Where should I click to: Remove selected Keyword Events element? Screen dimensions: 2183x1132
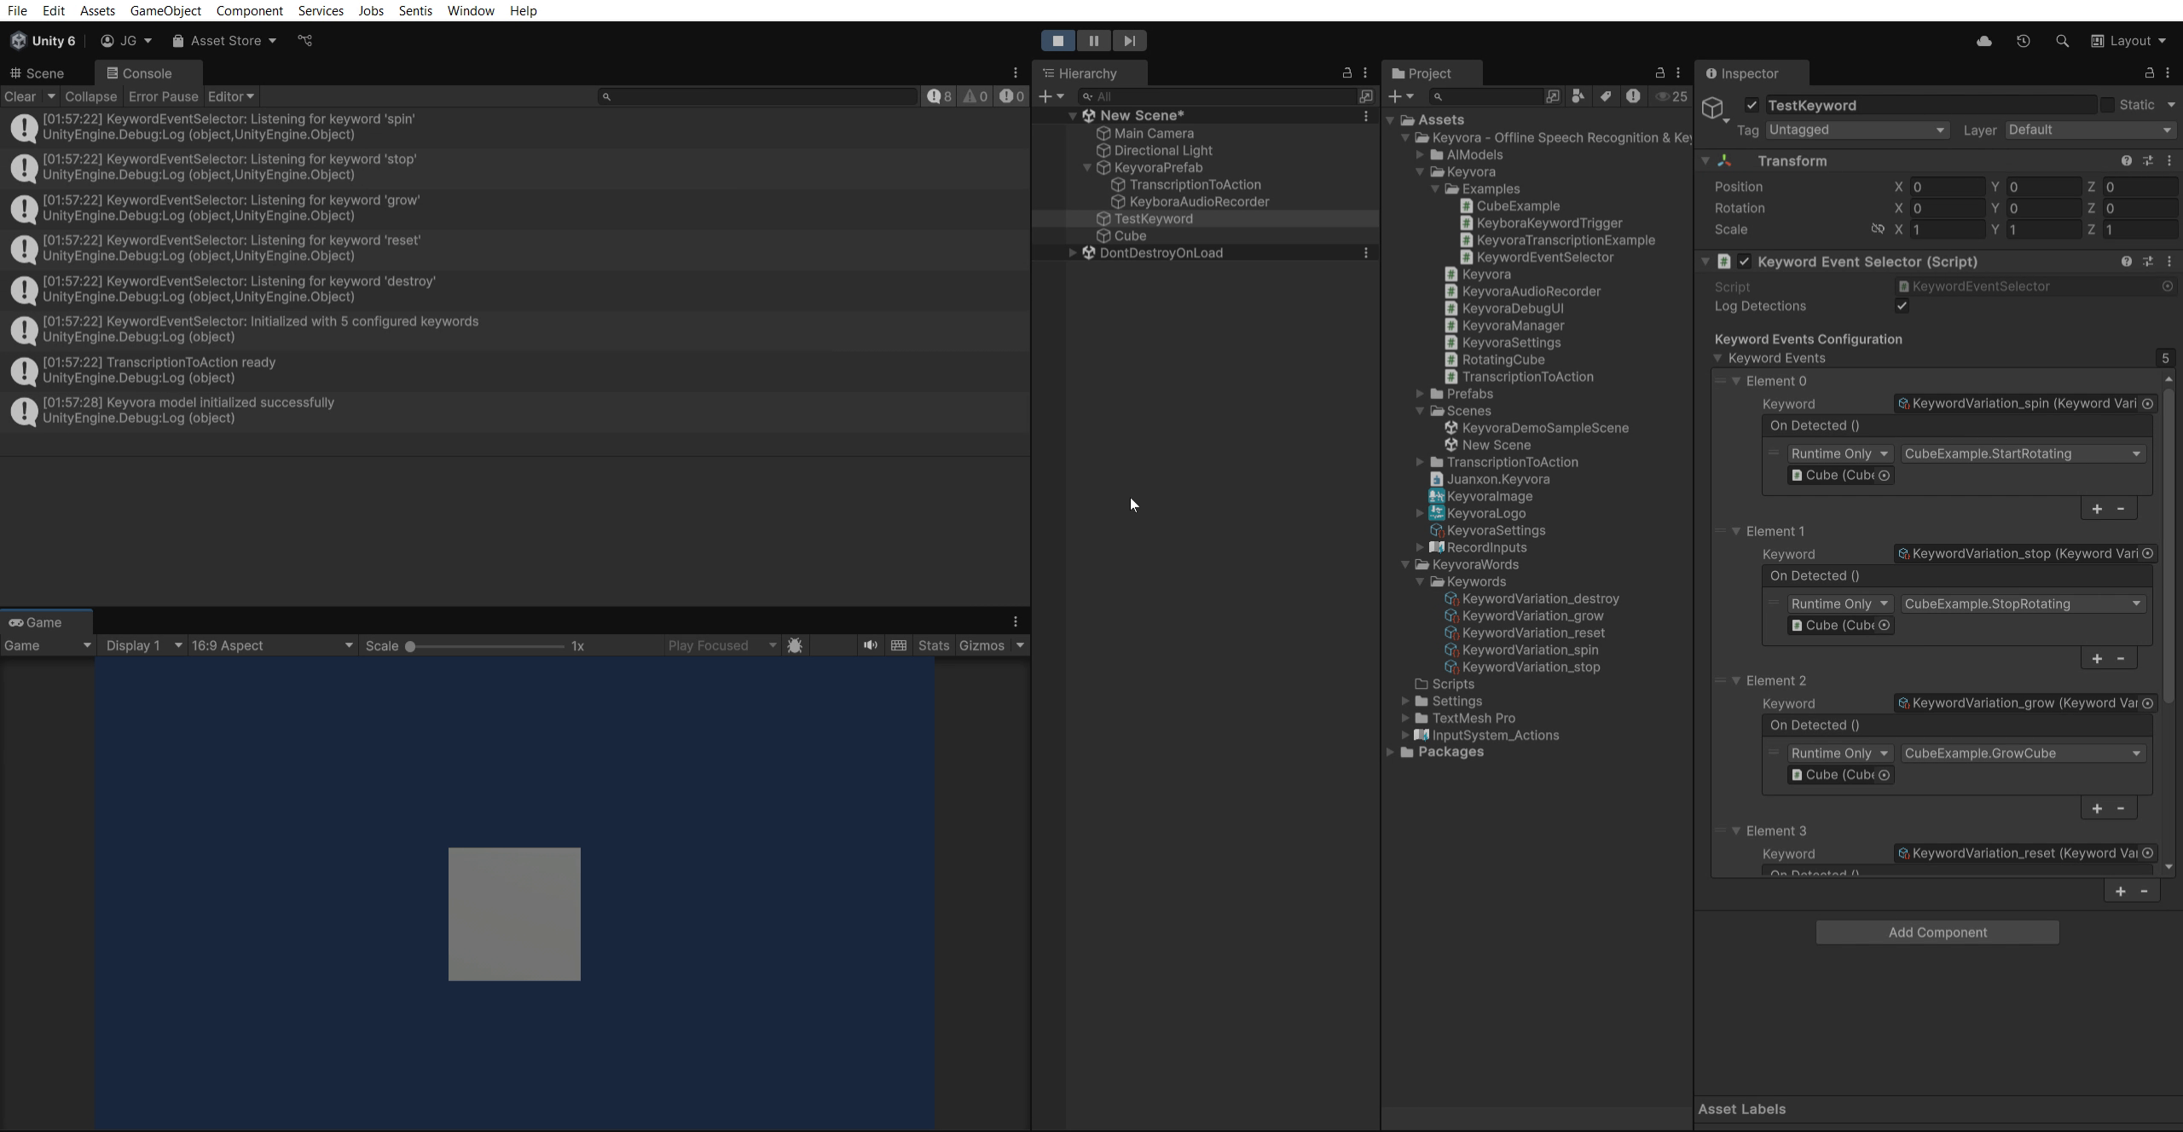[x=2144, y=892]
